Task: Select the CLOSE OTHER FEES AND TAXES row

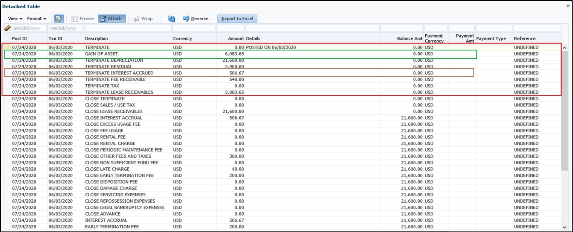Action: tap(282, 156)
